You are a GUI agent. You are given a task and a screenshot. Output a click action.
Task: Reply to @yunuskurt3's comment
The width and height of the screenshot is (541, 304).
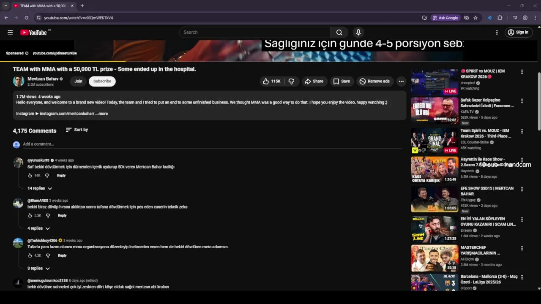(61, 176)
